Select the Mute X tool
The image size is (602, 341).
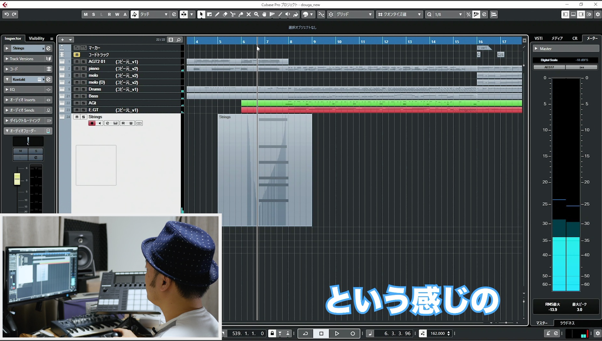click(249, 14)
